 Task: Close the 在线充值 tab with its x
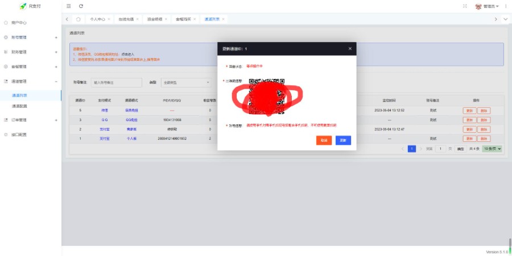tap(137, 19)
